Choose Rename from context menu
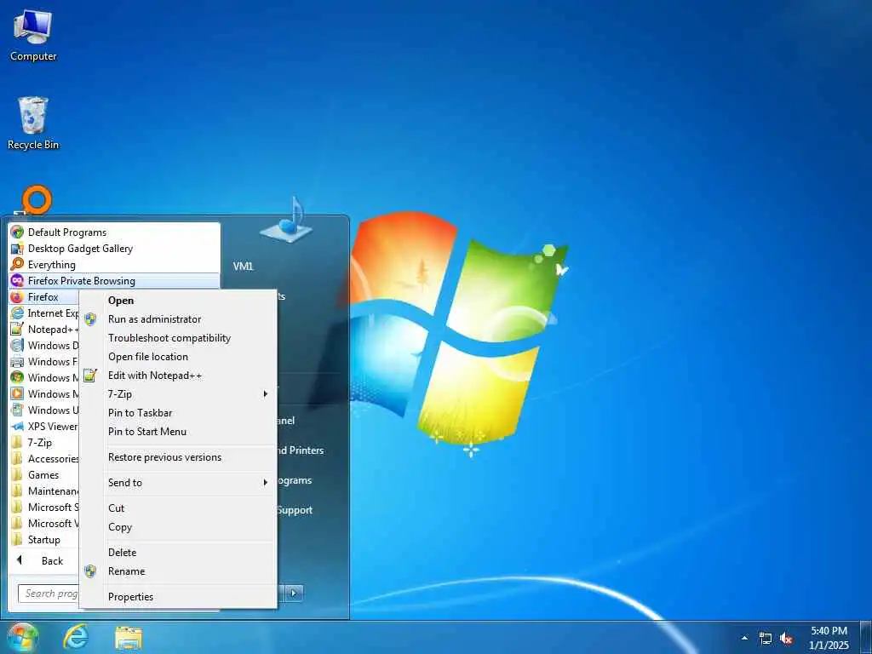This screenshot has height=654, width=872. tap(178, 571)
